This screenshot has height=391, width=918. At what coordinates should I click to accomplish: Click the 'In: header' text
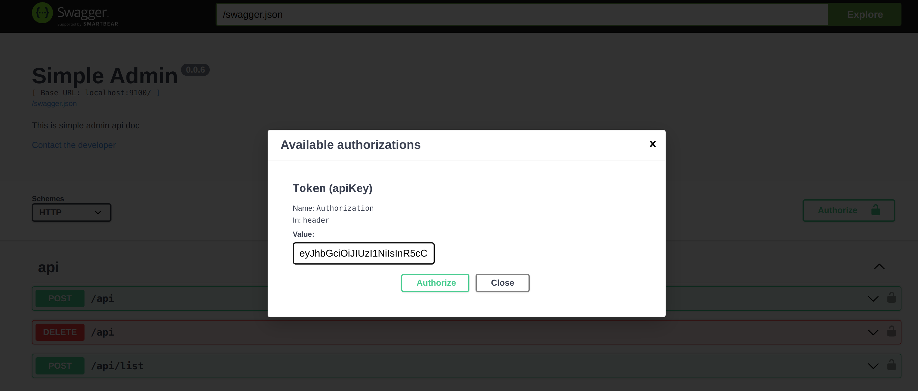pos(311,220)
